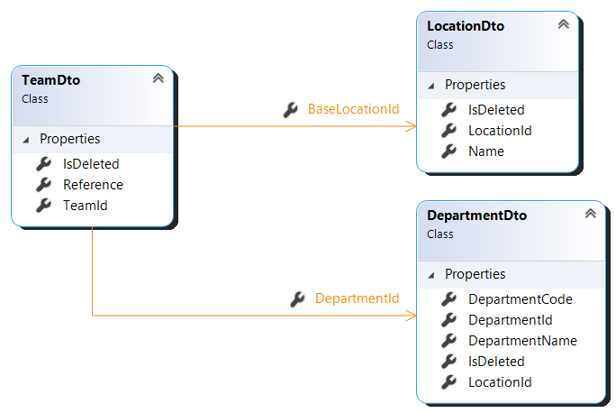The width and height of the screenshot is (616, 413).
Task: Select the BaseLocationId association label
Action: tap(353, 109)
